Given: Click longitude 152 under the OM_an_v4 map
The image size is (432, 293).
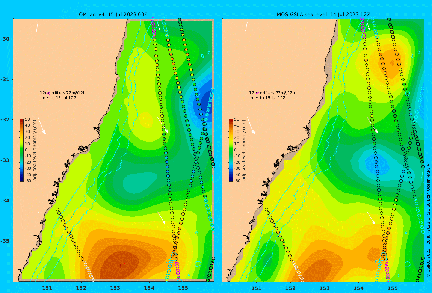Looking at the screenshot, I should [81, 288].
